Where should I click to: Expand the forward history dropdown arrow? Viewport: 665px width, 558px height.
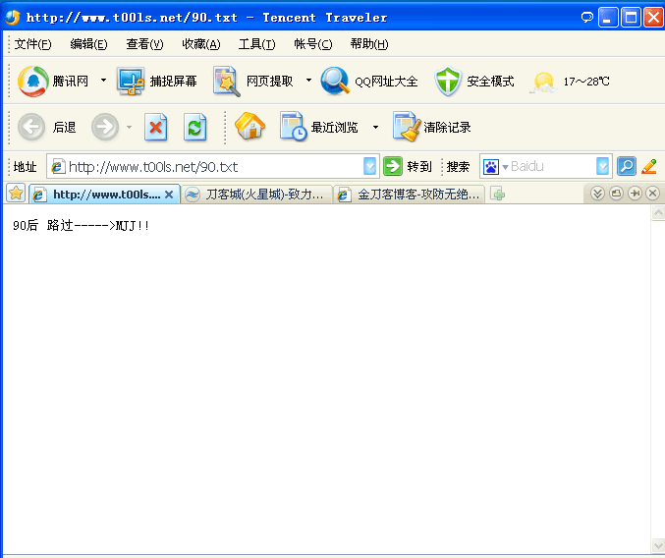click(129, 127)
